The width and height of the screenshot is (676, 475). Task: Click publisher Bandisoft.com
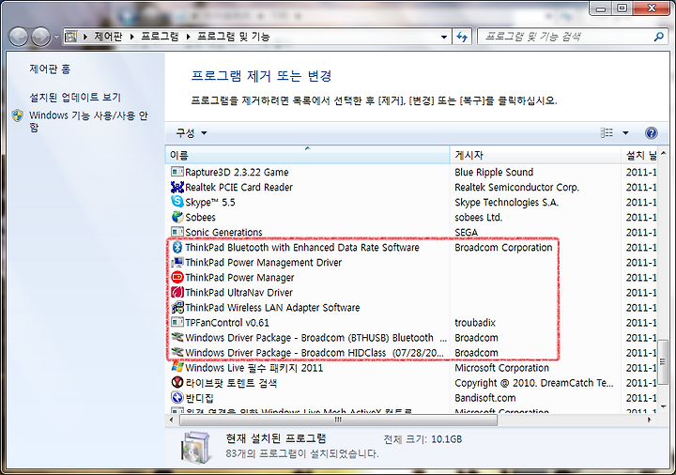(x=485, y=398)
